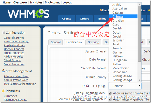Viewport: 151px width, 103px height.
Task: Open Fraud Protection sidebar link
Action: pyautogui.click(x=14, y=64)
